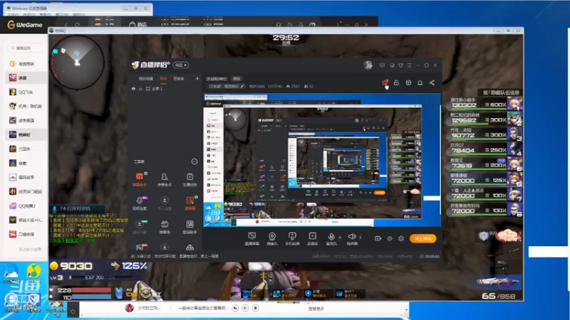This screenshot has width=570, height=320.
Task: Add a camera source (摄像头)
Action: pos(271,239)
